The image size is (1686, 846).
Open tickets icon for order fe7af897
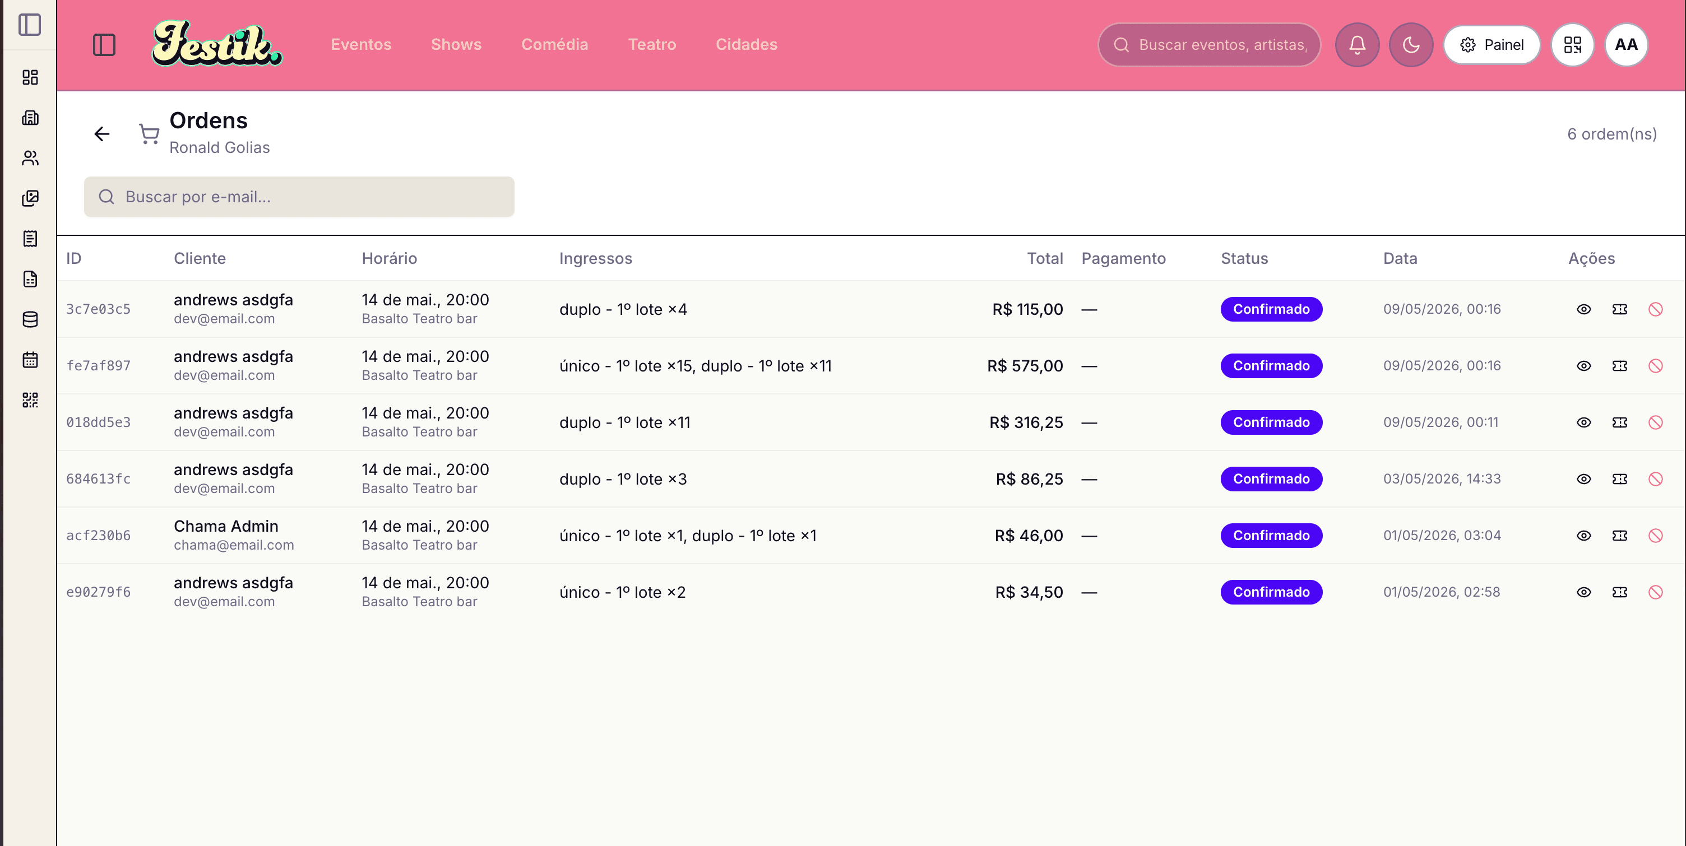point(1619,366)
